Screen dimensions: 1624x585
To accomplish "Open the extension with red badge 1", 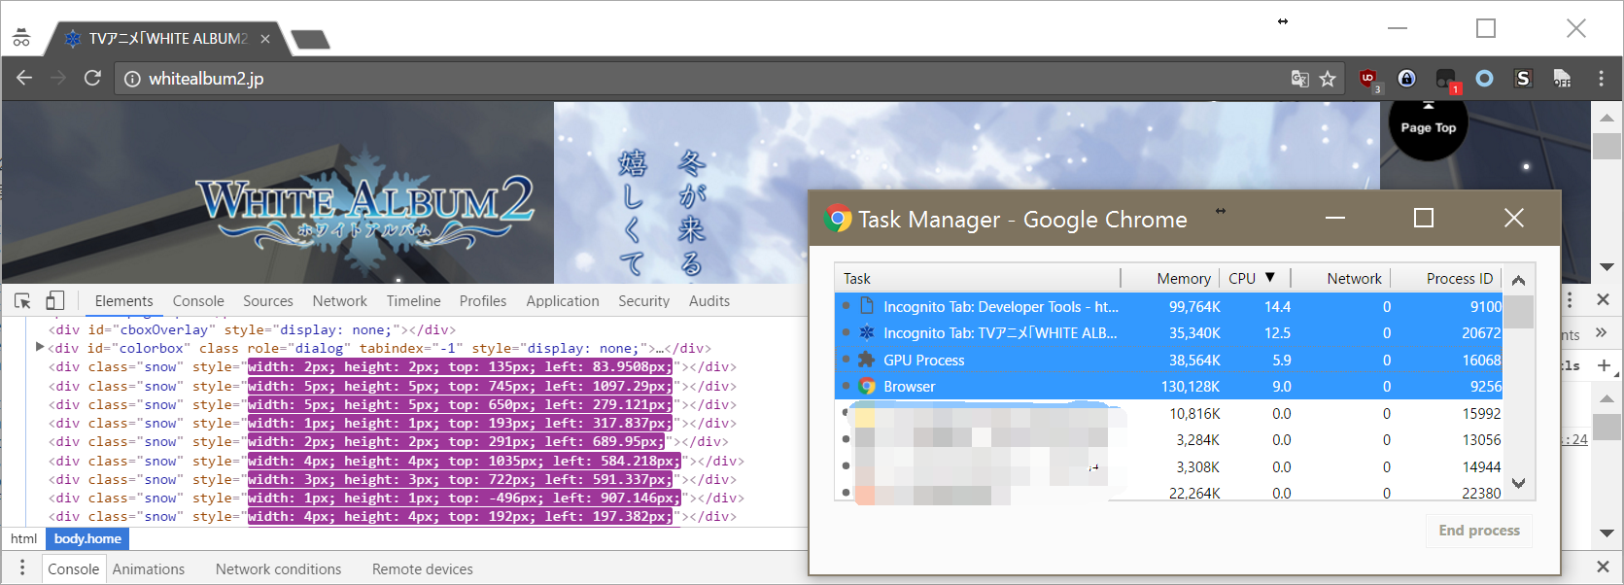I will (x=1447, y=80).
